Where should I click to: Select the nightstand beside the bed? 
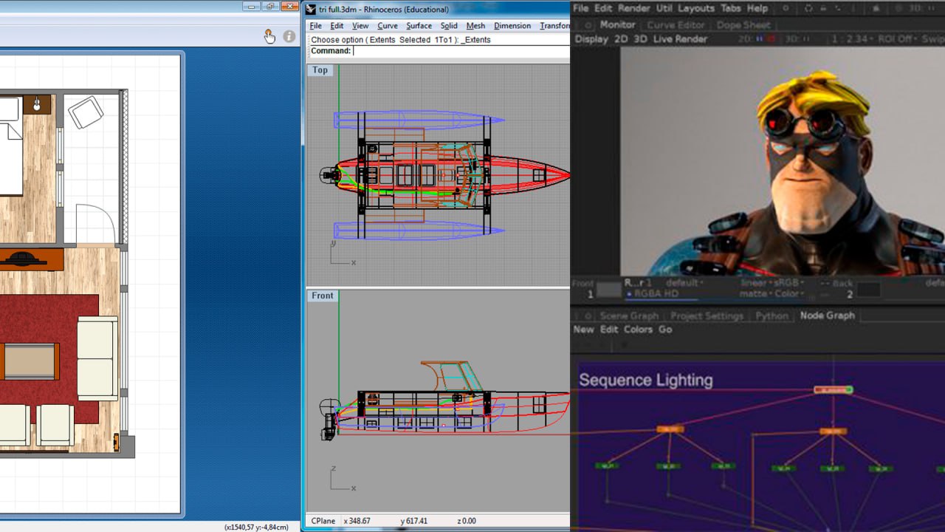point(37,104)
